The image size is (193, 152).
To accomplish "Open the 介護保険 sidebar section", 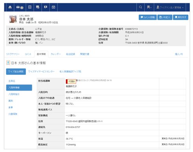I will coord(13,114).
